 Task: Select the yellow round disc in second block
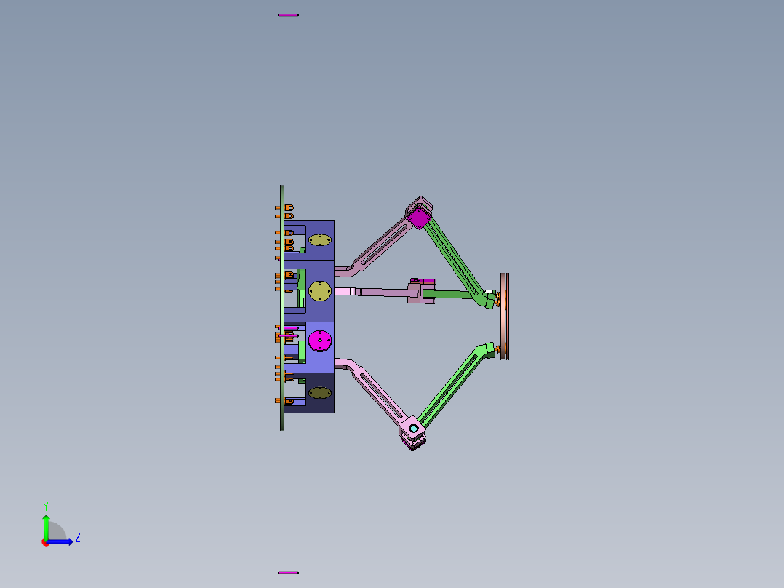(320, 291)
